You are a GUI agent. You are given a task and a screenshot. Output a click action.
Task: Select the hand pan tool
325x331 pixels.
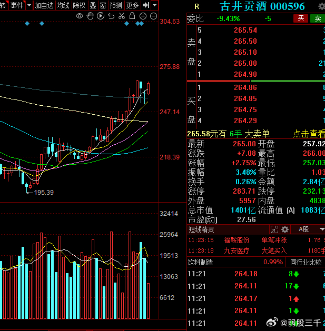(x=90, y=16)
